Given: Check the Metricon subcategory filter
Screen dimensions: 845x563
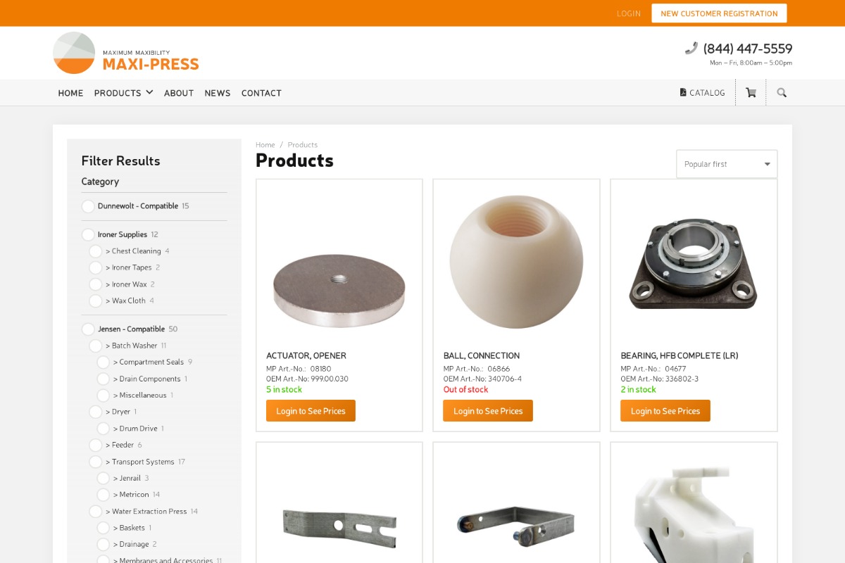Looking at the screenshot, I should 104,495.
